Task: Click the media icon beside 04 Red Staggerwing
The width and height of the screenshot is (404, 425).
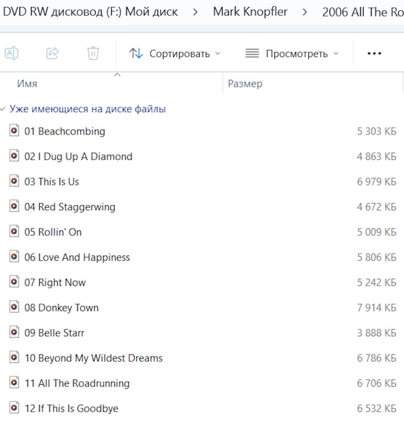Action: tap(14, 206)
